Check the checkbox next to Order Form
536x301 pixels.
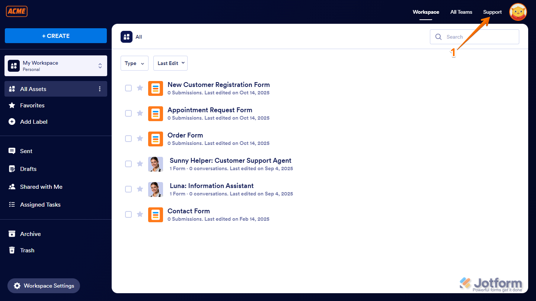pos(128,138)
